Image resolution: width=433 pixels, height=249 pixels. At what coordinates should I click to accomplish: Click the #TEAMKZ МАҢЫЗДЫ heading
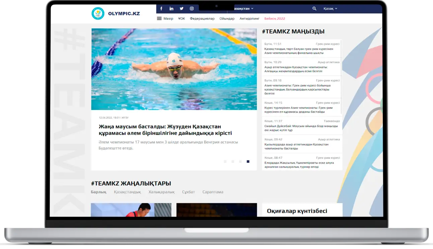(293, 31)
